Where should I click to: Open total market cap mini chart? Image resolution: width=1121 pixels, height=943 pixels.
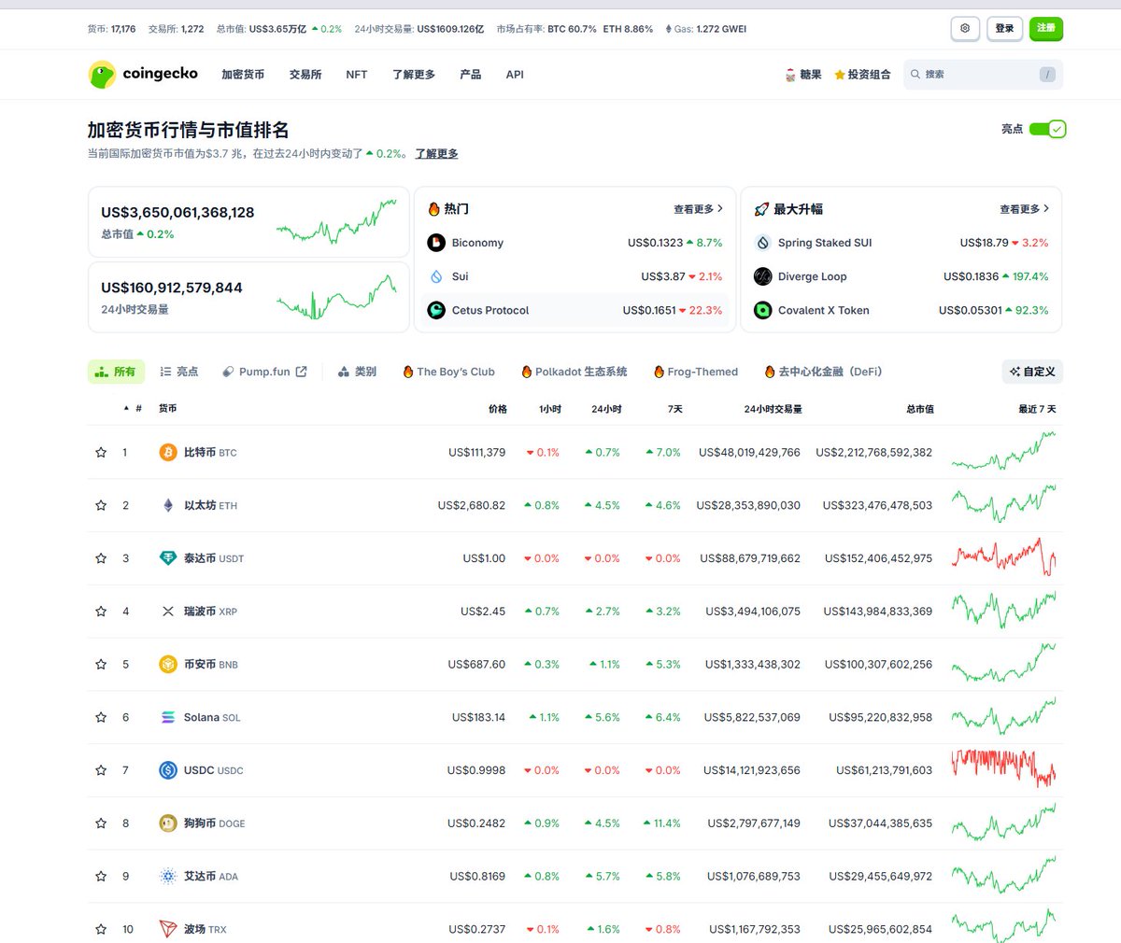[336, 221]
